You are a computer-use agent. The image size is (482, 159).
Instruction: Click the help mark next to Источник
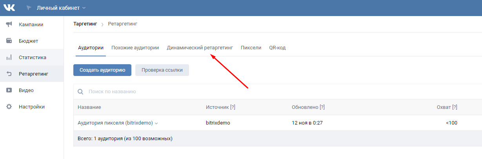[233, 107]
